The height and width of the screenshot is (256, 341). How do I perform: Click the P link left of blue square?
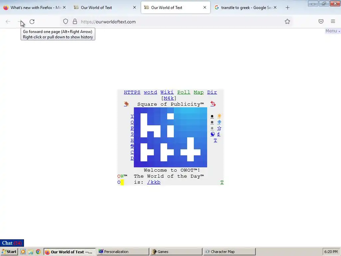coord(132,128)
